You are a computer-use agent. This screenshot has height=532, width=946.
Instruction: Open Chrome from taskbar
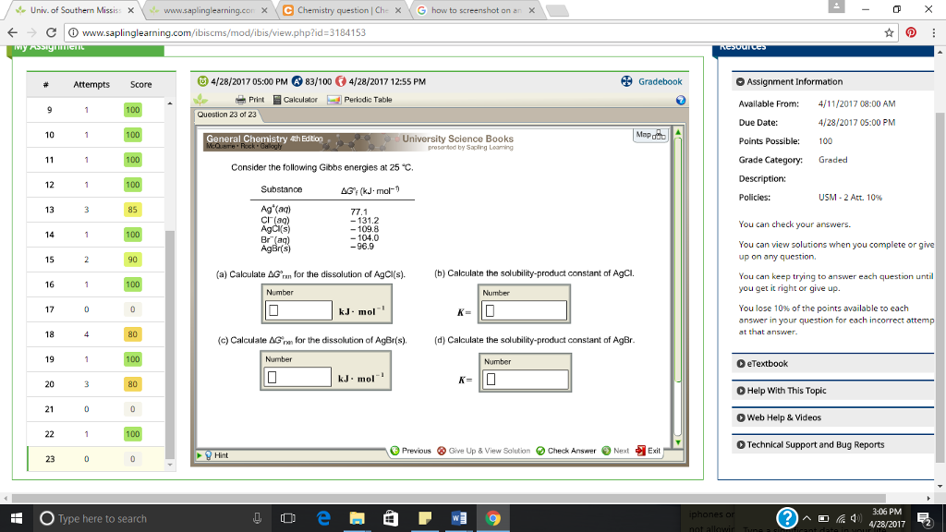tap(493, 518)
